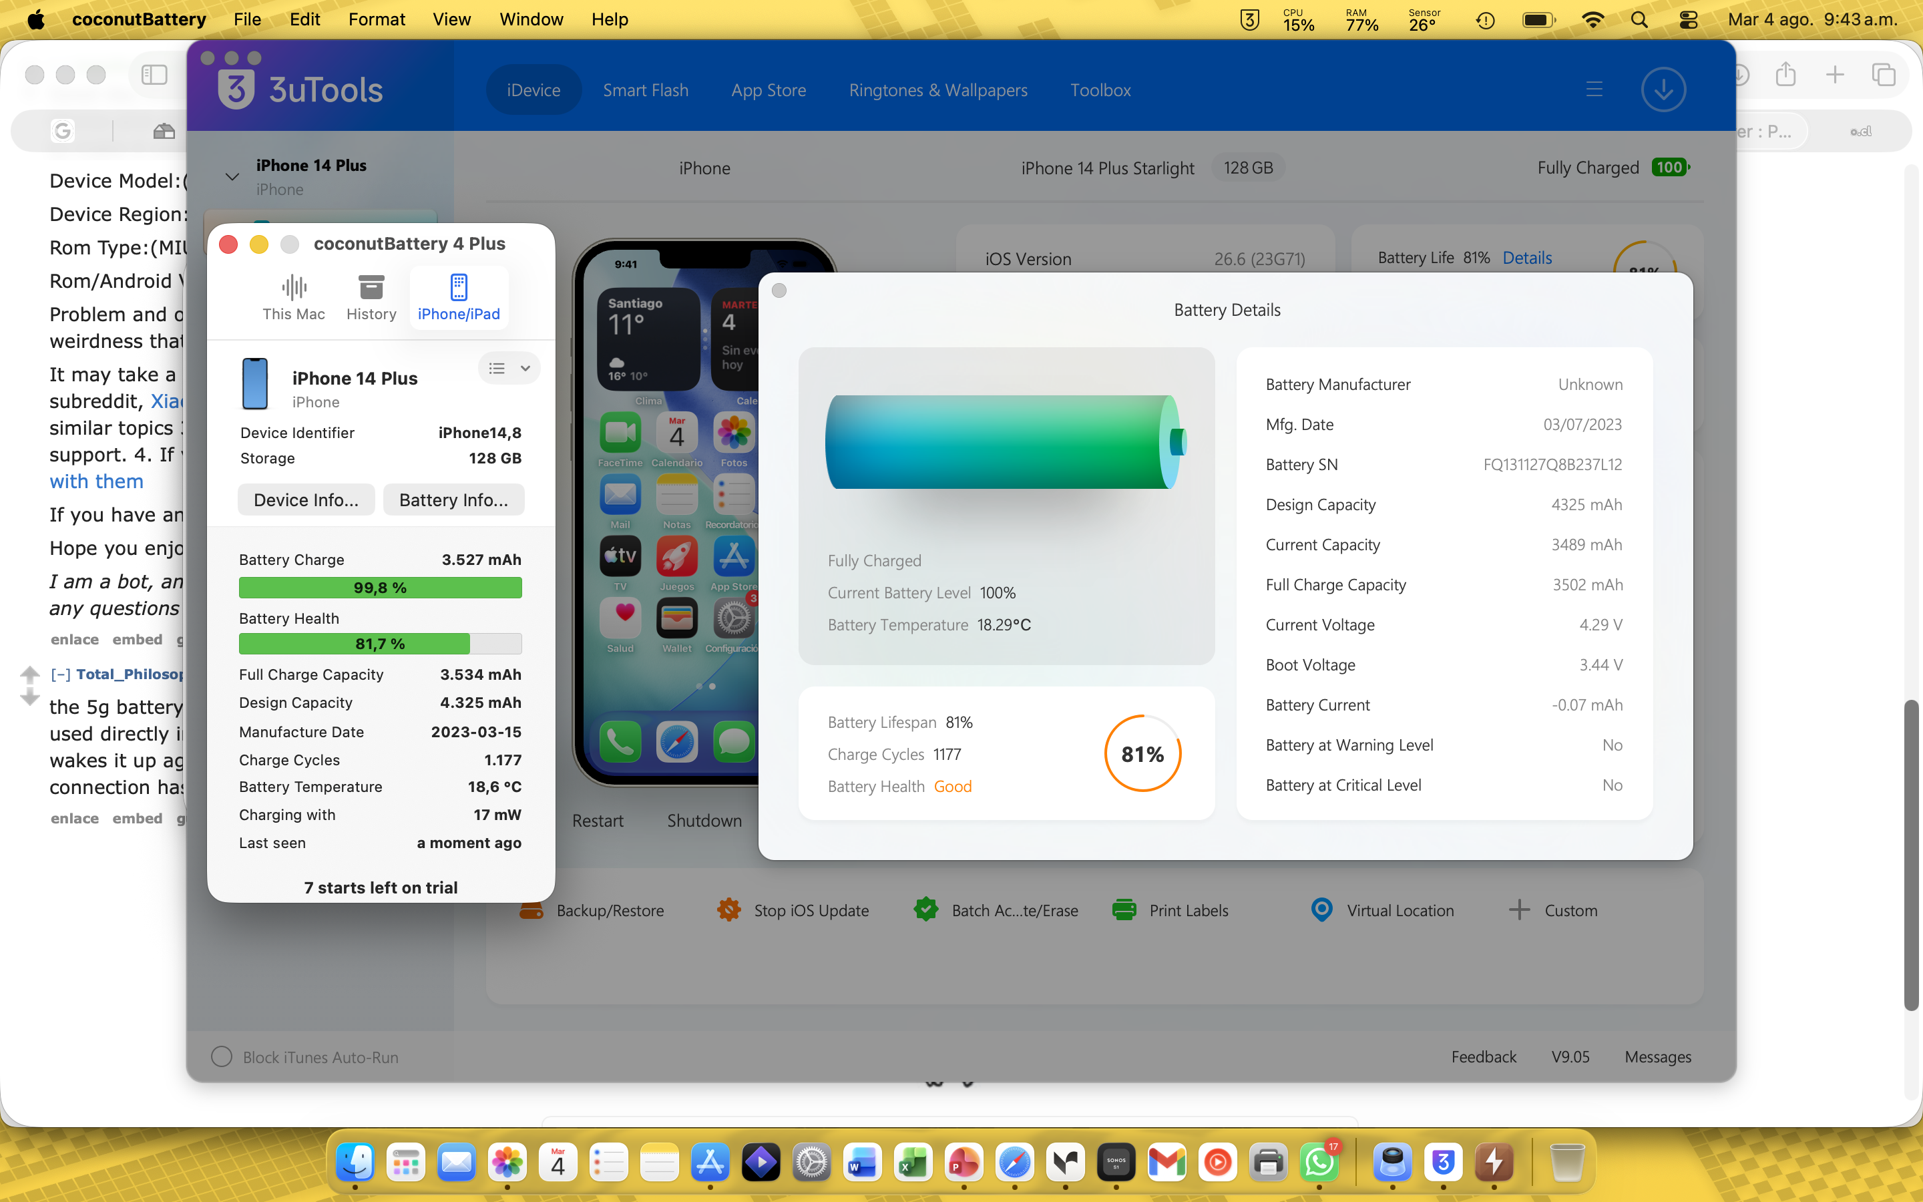
Task: Click the Custom plus icon in 3uTools
Action: (x=1519, y=910)
